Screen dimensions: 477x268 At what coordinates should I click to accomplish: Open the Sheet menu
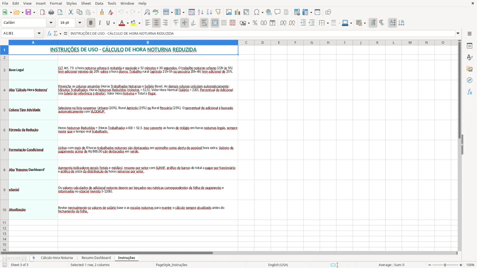click(86, 3)
